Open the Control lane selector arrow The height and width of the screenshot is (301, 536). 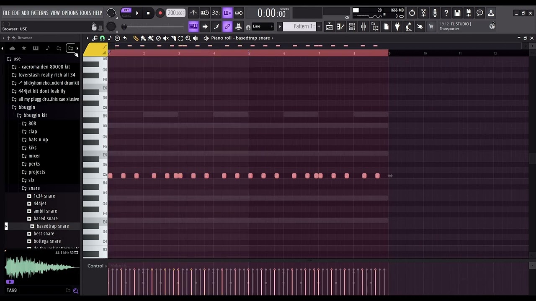click(x=106, y=266)
